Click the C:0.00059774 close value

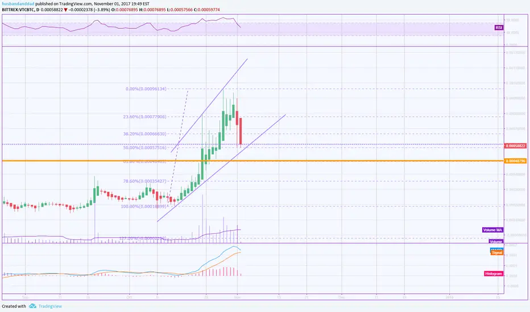(206, 10)
